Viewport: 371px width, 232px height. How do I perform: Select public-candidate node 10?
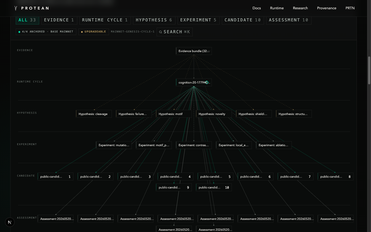coord(214,187)
